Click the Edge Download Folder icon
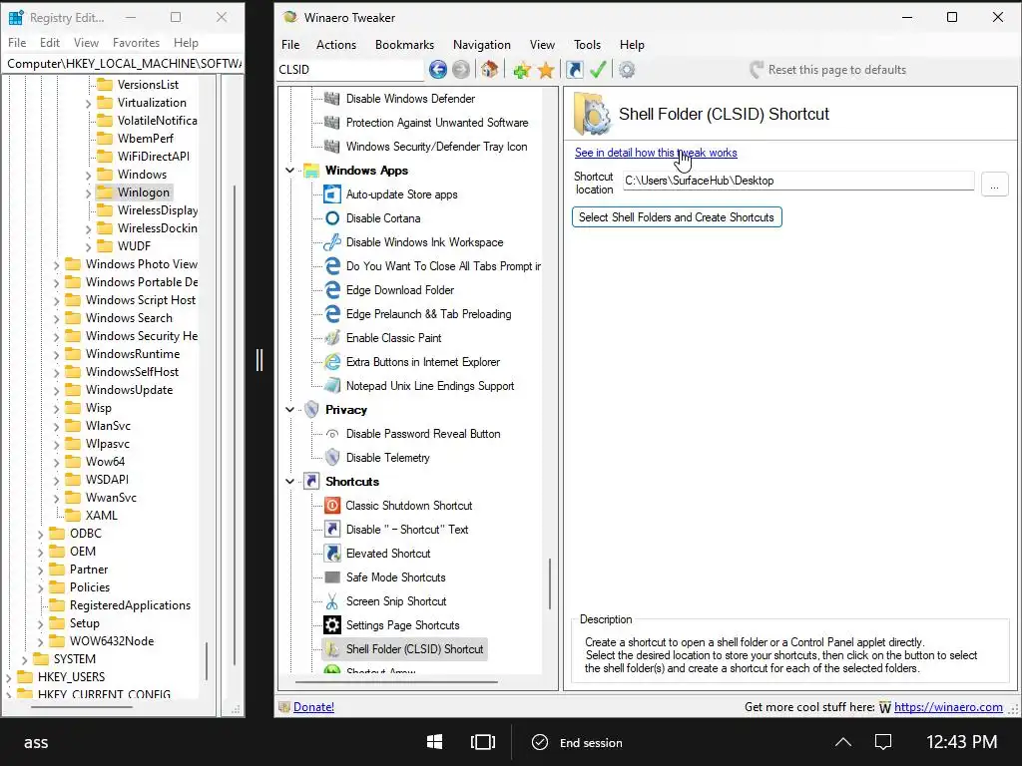1022x766 pixels. [x=332, y=290]
